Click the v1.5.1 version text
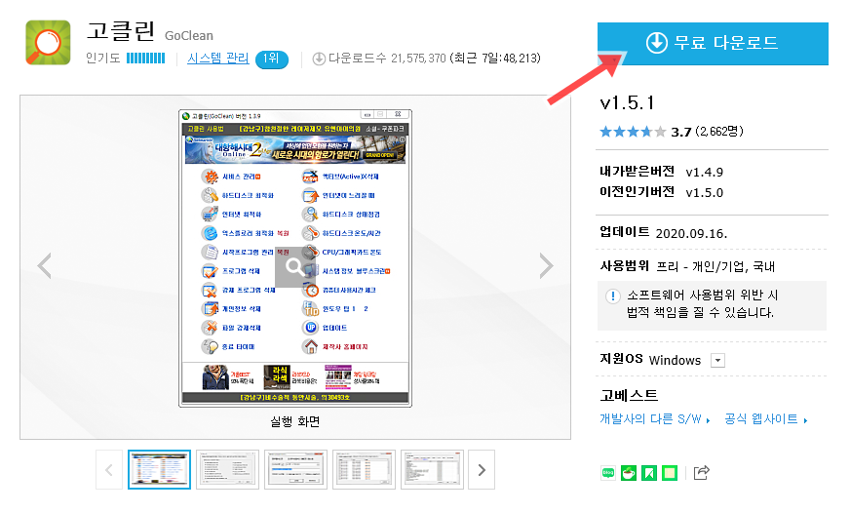 627,102
